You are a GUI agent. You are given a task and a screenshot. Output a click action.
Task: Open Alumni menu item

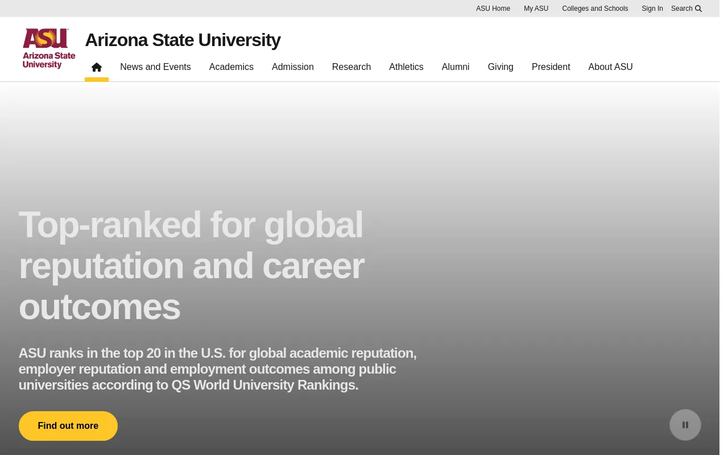pyautogui.click(x=456, y=67)
